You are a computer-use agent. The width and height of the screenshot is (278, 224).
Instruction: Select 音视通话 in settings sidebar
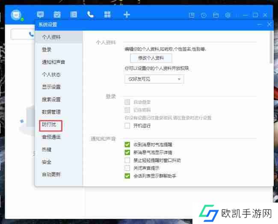pos(59,137)
